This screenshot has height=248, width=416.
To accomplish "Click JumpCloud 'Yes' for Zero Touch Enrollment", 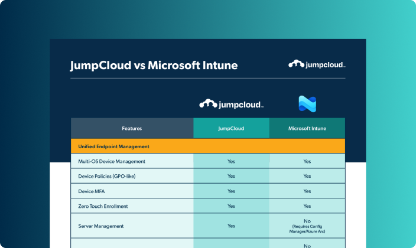I will (231, 206).
